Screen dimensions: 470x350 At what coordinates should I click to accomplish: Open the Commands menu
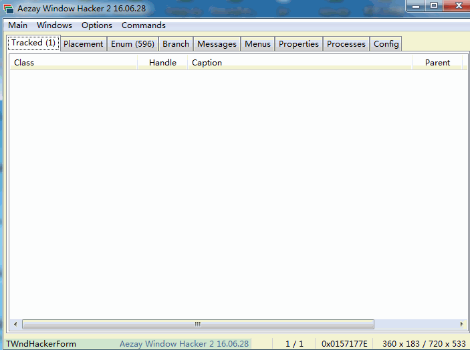point(144,25)
